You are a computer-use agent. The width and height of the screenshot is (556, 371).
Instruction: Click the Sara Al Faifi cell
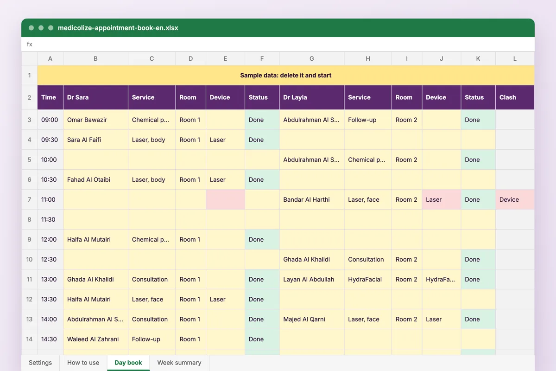point(95,140)
